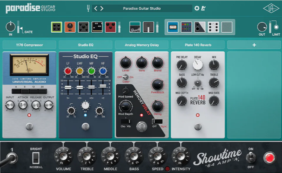Screen dimensions: 282x173
Task: Click the red LF frequency knob
Action: (x=68, y=71)
